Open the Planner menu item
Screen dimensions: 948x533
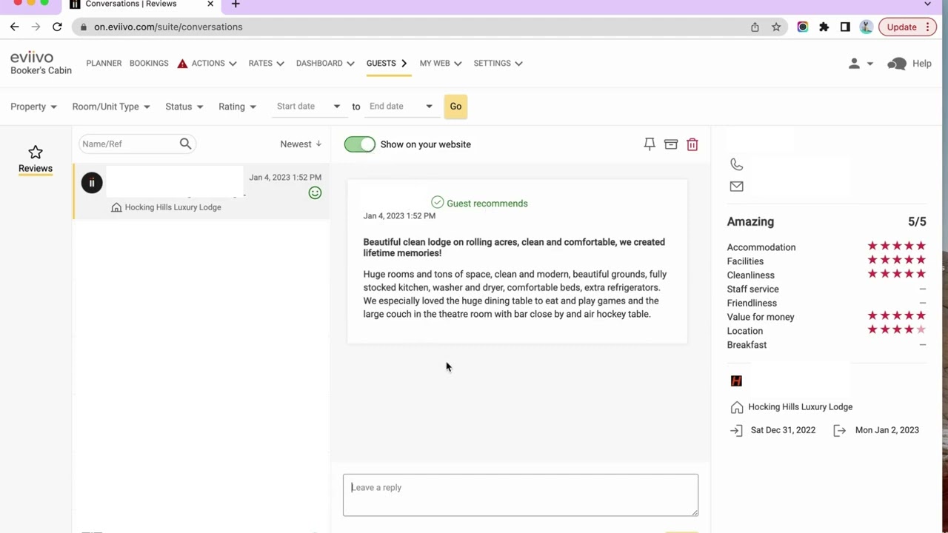click(x=104, y=64)
